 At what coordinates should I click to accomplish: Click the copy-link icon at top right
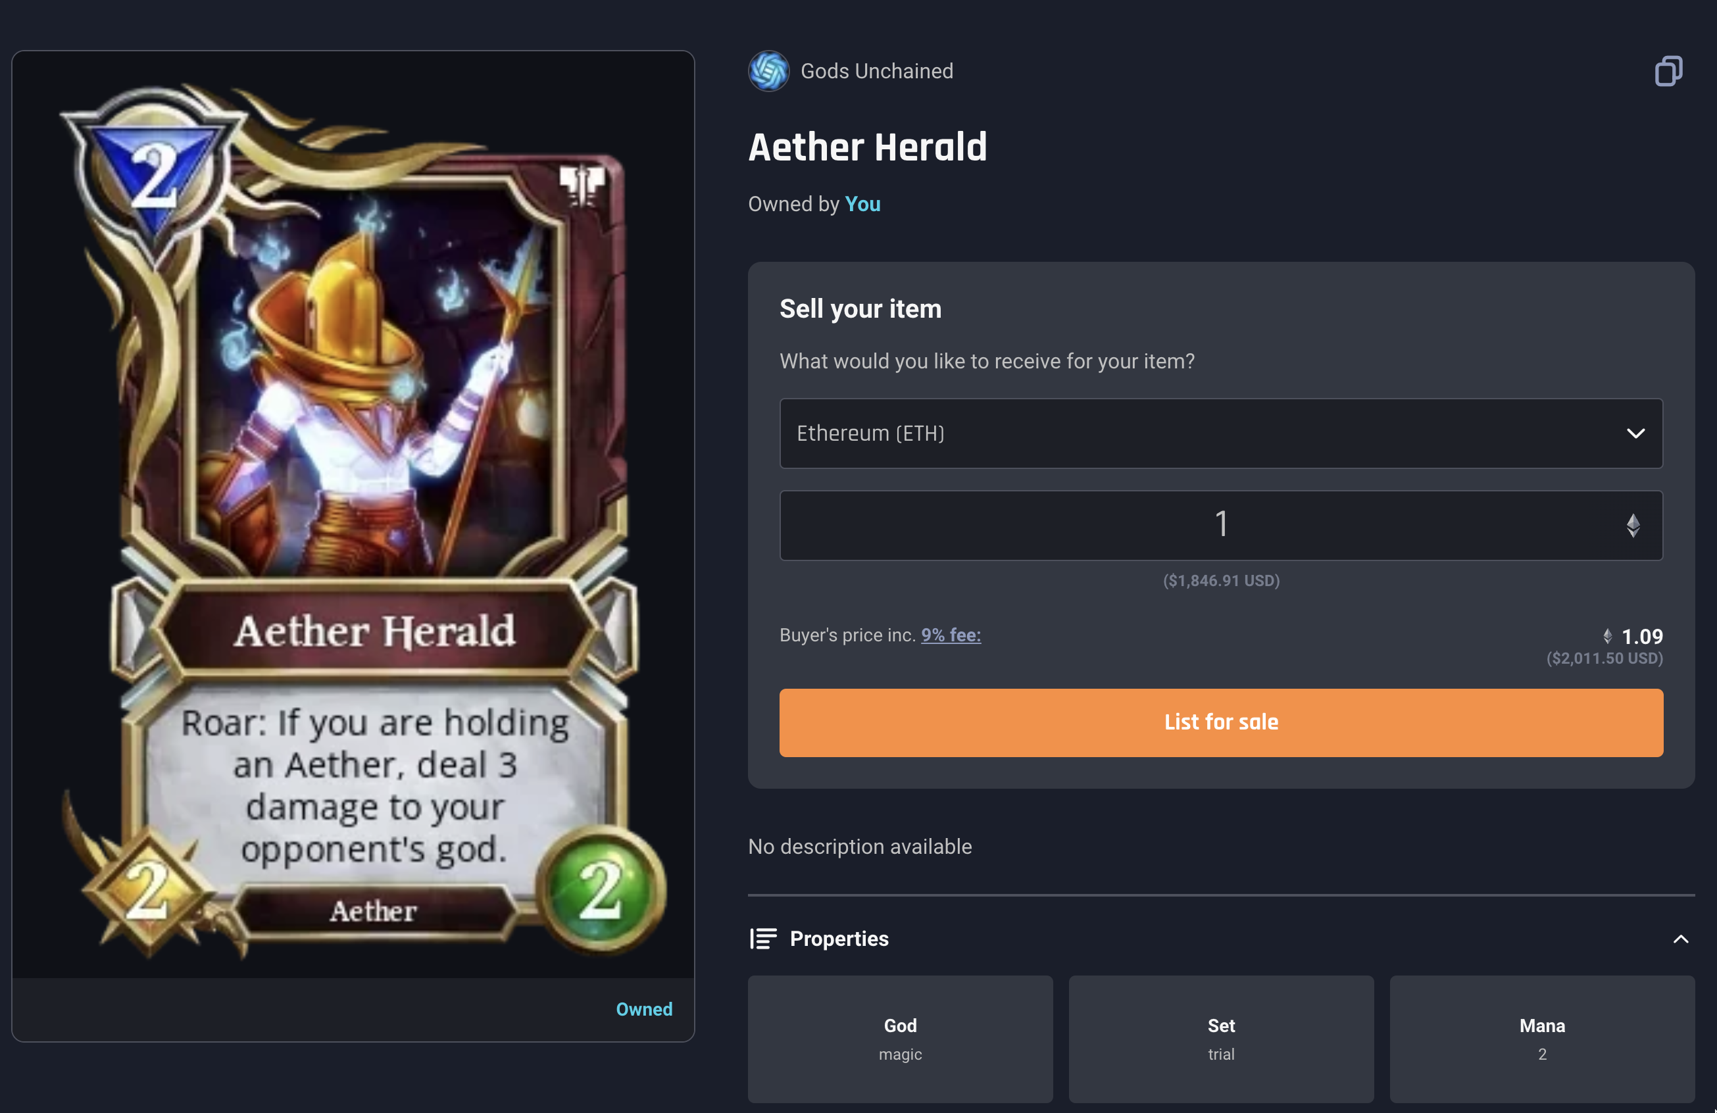[x=1668, y=70]
